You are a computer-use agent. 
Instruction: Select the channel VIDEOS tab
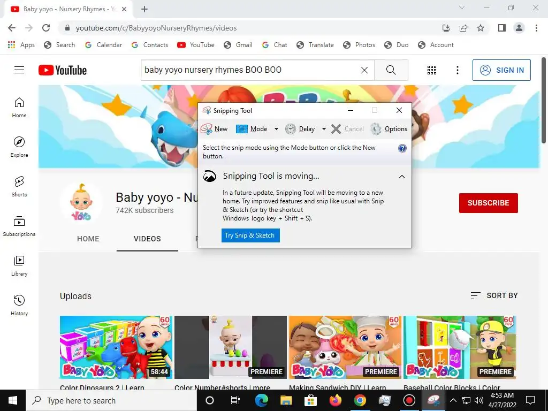point(147,239)
